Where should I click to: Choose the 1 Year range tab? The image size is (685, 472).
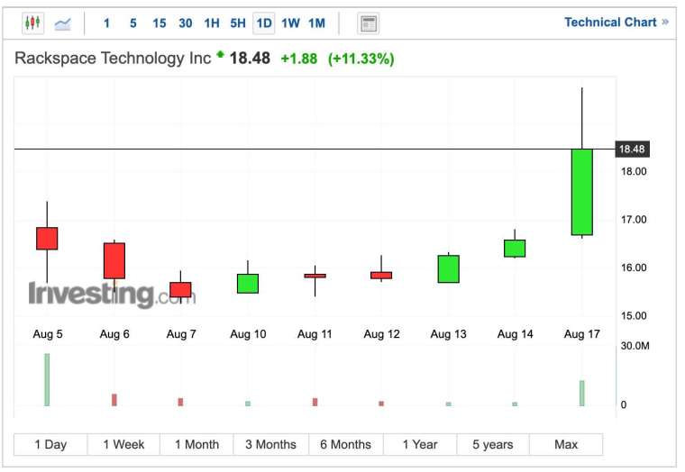point(420,444)
